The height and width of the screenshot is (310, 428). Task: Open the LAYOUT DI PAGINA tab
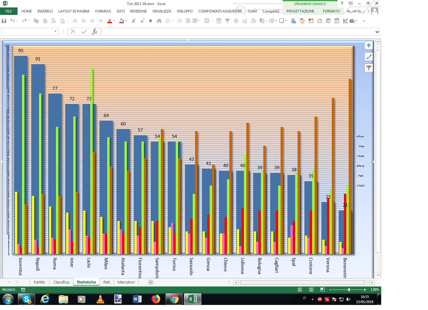pyautogui.click(x=74, y=11)
